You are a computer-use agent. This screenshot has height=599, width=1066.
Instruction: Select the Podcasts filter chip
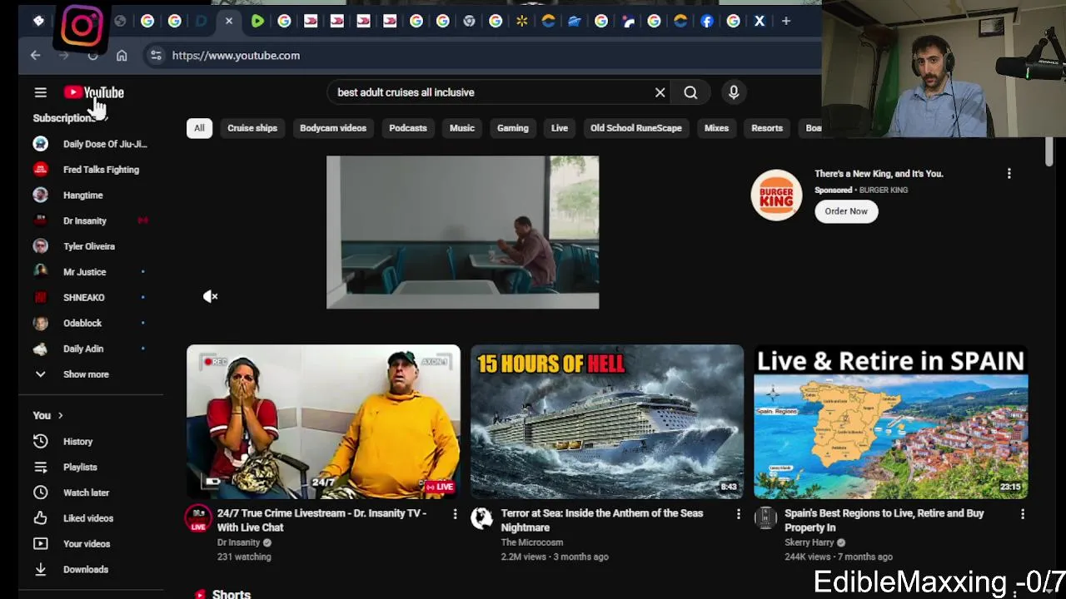pyautogui.click(x=407, y=128)
